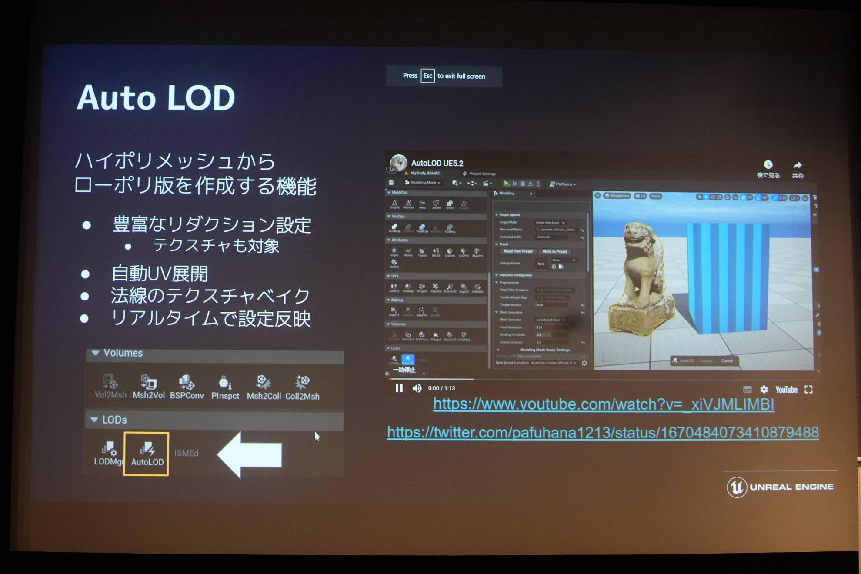This screenshot has width=861, height=574.
Task: Activate the translate gizmo in viewport toolbar
Action: [x=706, y=197]
